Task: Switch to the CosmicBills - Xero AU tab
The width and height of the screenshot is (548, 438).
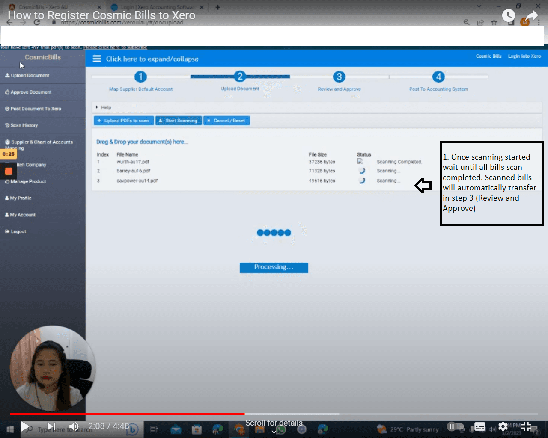Action: [55, 7]
